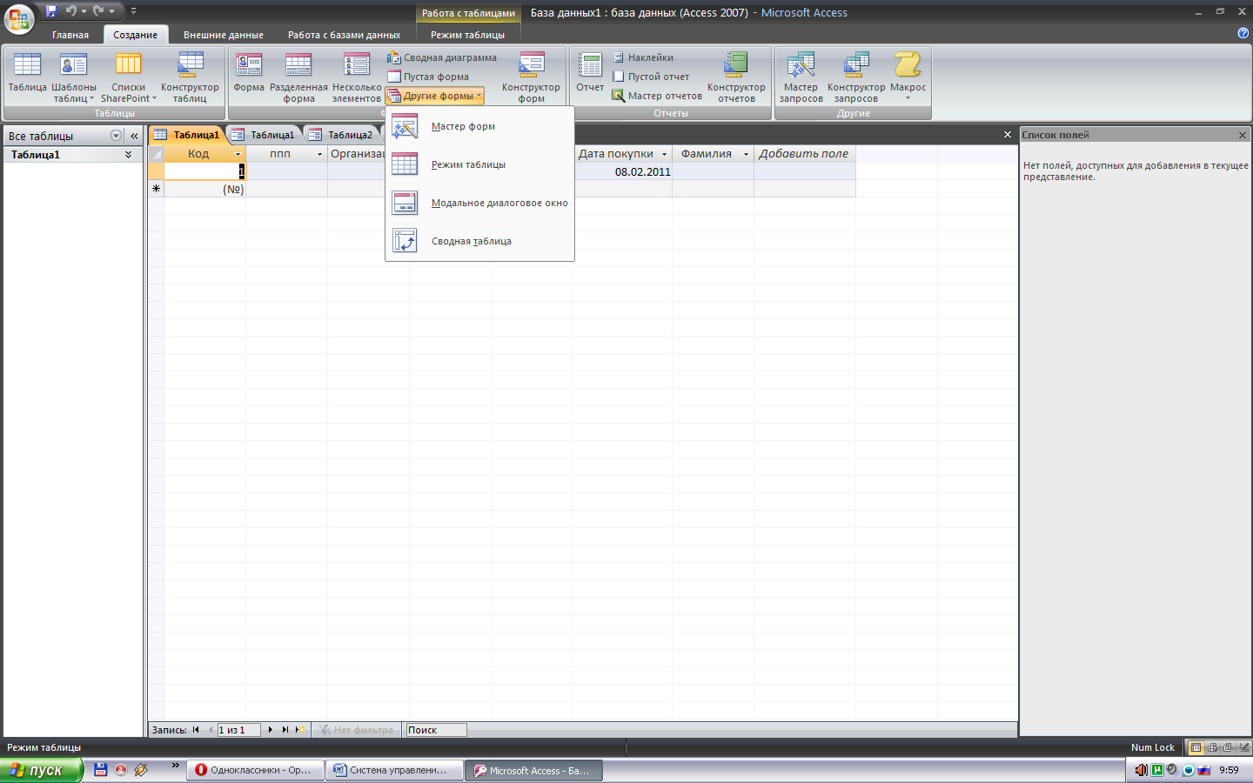The width and height of the screenshot is (1253, 783).
Task: Open Конструктор отчетов
Action: click(736, 77)
